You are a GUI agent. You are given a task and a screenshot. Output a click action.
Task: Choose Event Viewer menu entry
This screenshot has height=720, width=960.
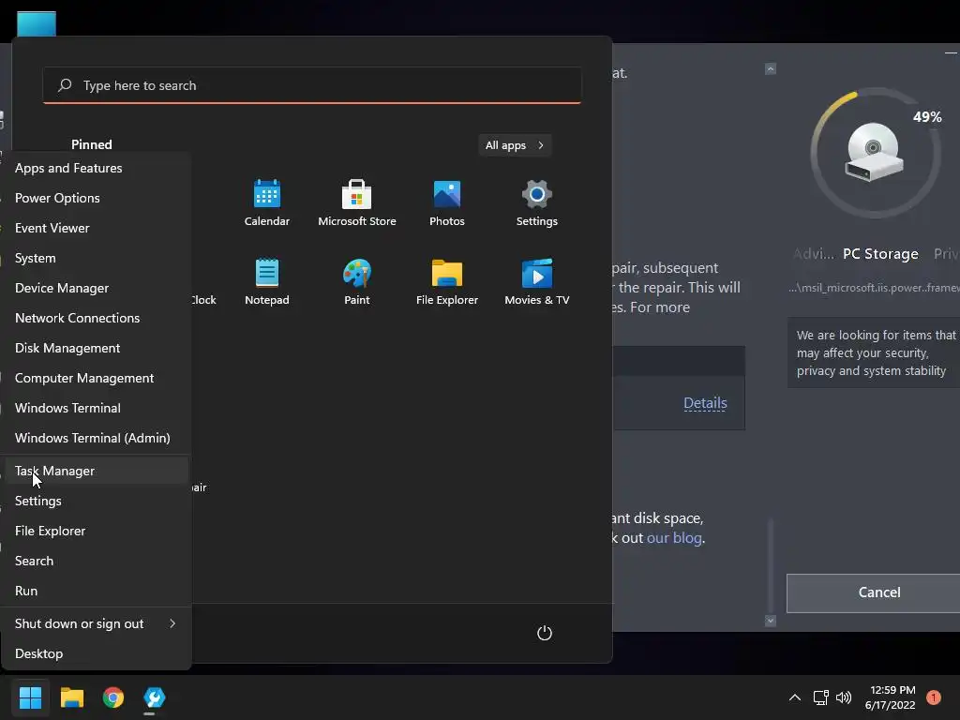(x=97, y=228)
